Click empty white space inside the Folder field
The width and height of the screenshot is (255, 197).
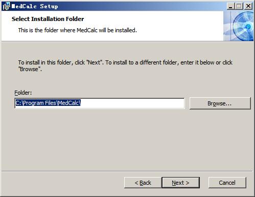click(x=133, y=103)
